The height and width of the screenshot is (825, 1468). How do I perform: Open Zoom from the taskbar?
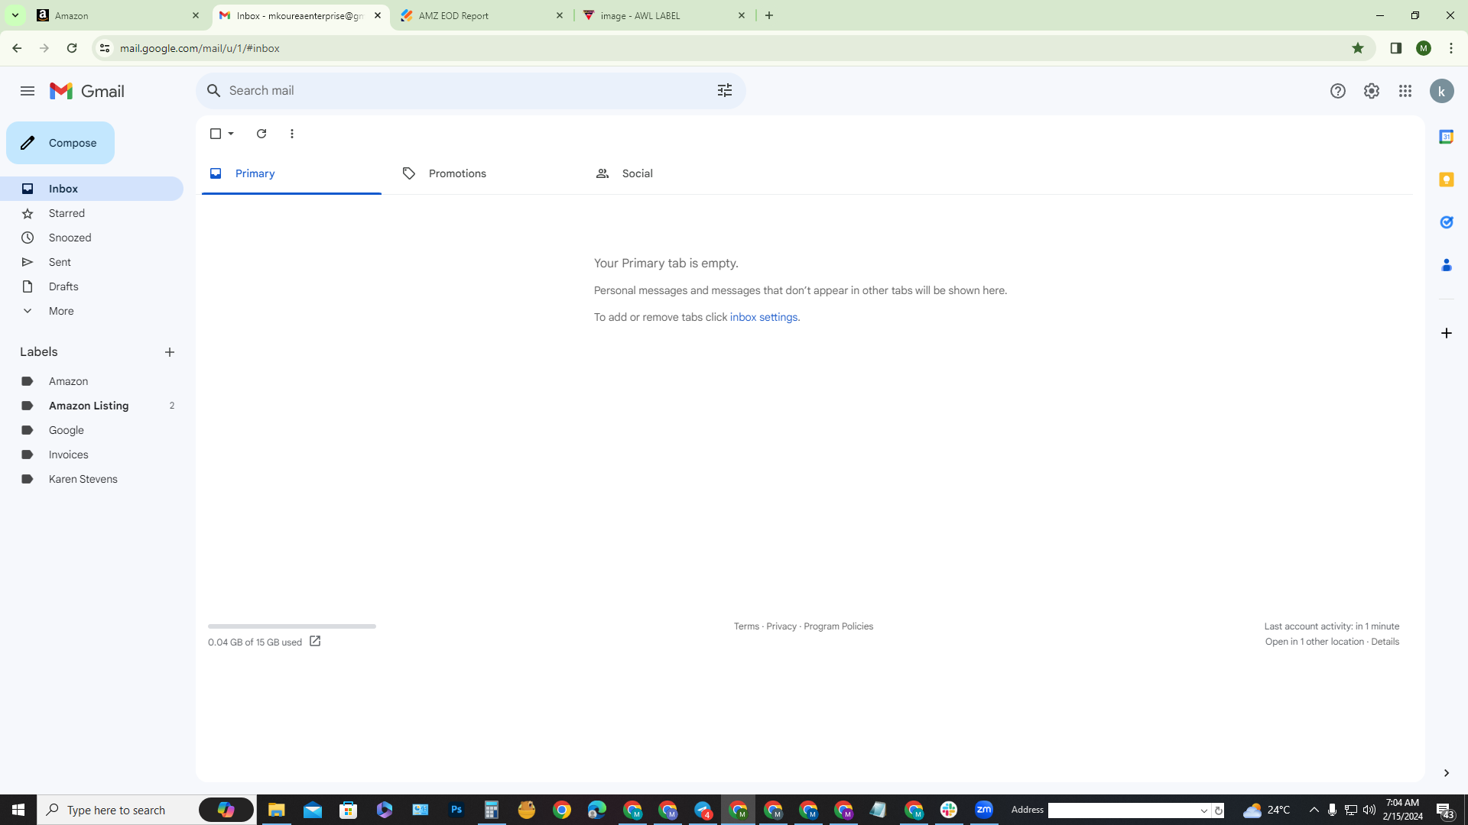coord(984,810)
